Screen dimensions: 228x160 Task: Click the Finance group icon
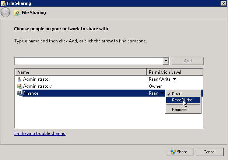(20, 93)
